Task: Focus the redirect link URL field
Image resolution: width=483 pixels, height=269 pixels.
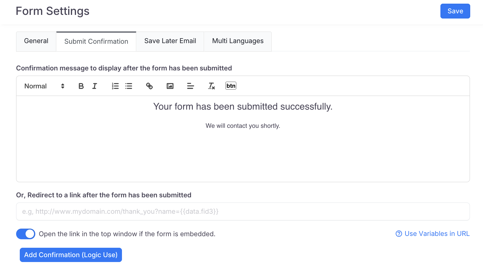Action: click(243, 212)
